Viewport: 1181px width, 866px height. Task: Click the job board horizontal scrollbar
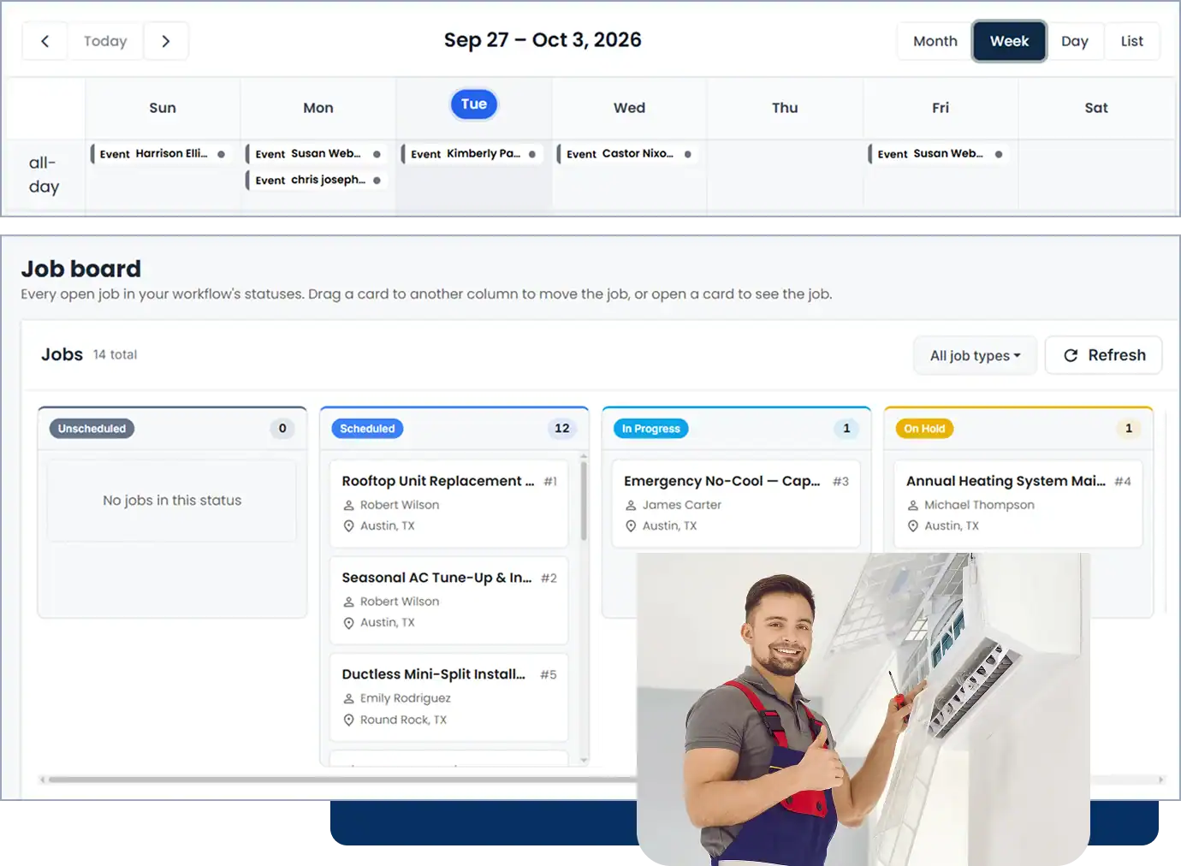click(342, 780)
